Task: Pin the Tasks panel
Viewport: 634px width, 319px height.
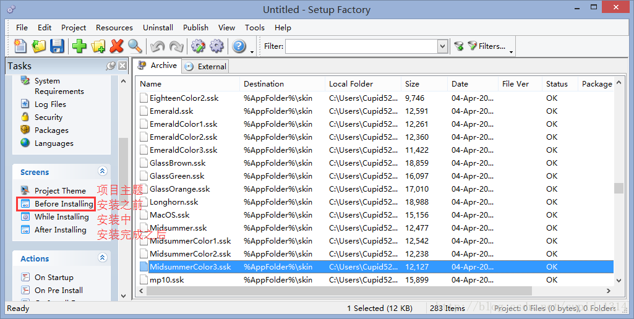Action: [x=110, y=66]
